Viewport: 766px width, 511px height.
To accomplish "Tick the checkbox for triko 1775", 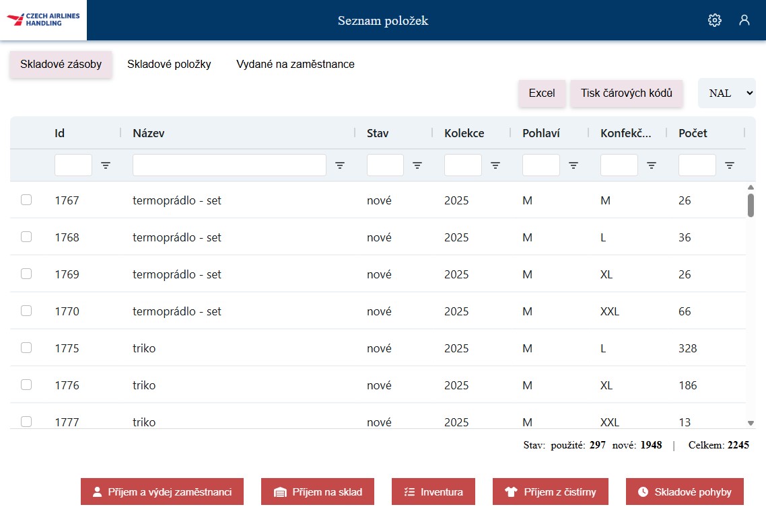I will click(26, 348).
